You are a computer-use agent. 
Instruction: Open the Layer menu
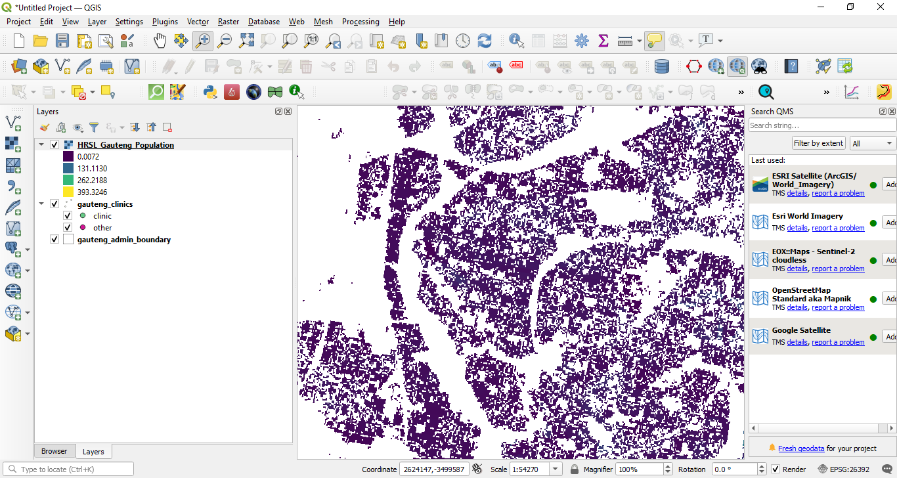[97, 22]
